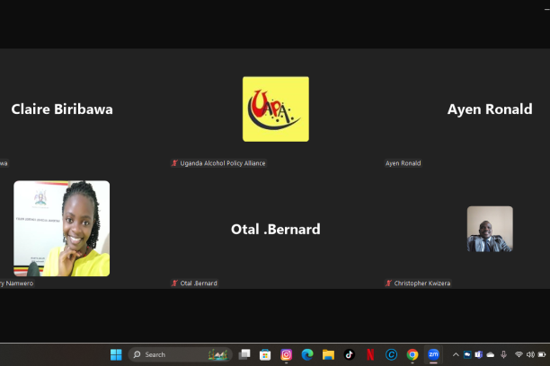Launch Microsoft Store from the taskbar
550x366 pixels.
pyautogui.click(x=265, y=354)
